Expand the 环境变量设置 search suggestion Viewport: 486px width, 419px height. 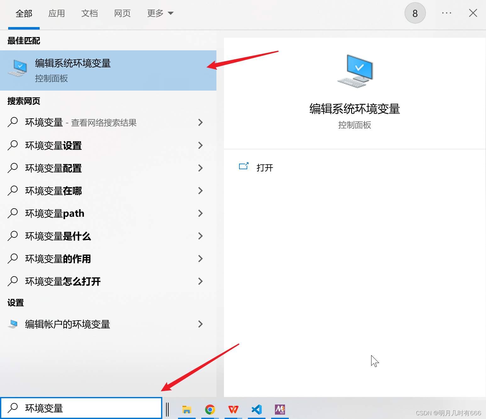(200, 145)
